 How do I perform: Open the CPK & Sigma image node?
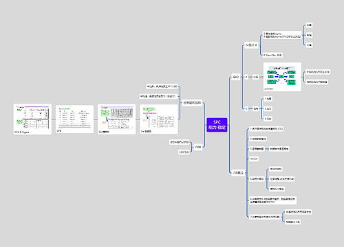coord(32,119)
